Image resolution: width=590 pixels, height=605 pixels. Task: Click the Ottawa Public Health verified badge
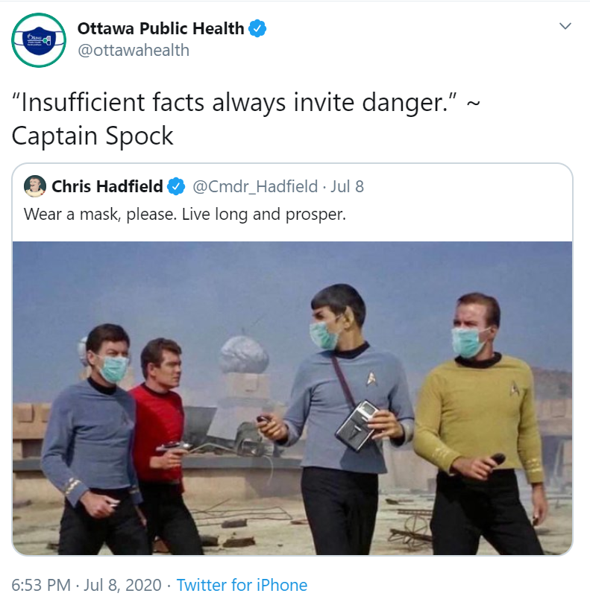(x=257, y=28)
